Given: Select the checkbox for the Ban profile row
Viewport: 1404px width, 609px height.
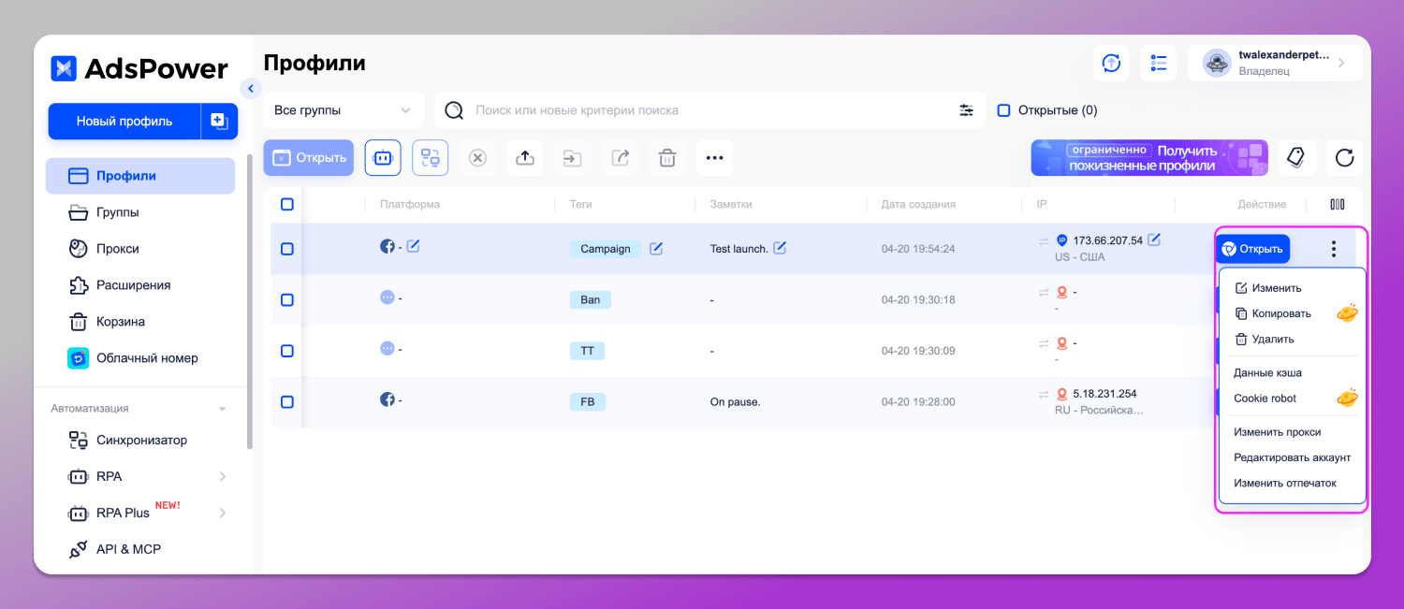Looking at the screenshot, I should pos(287,299).
